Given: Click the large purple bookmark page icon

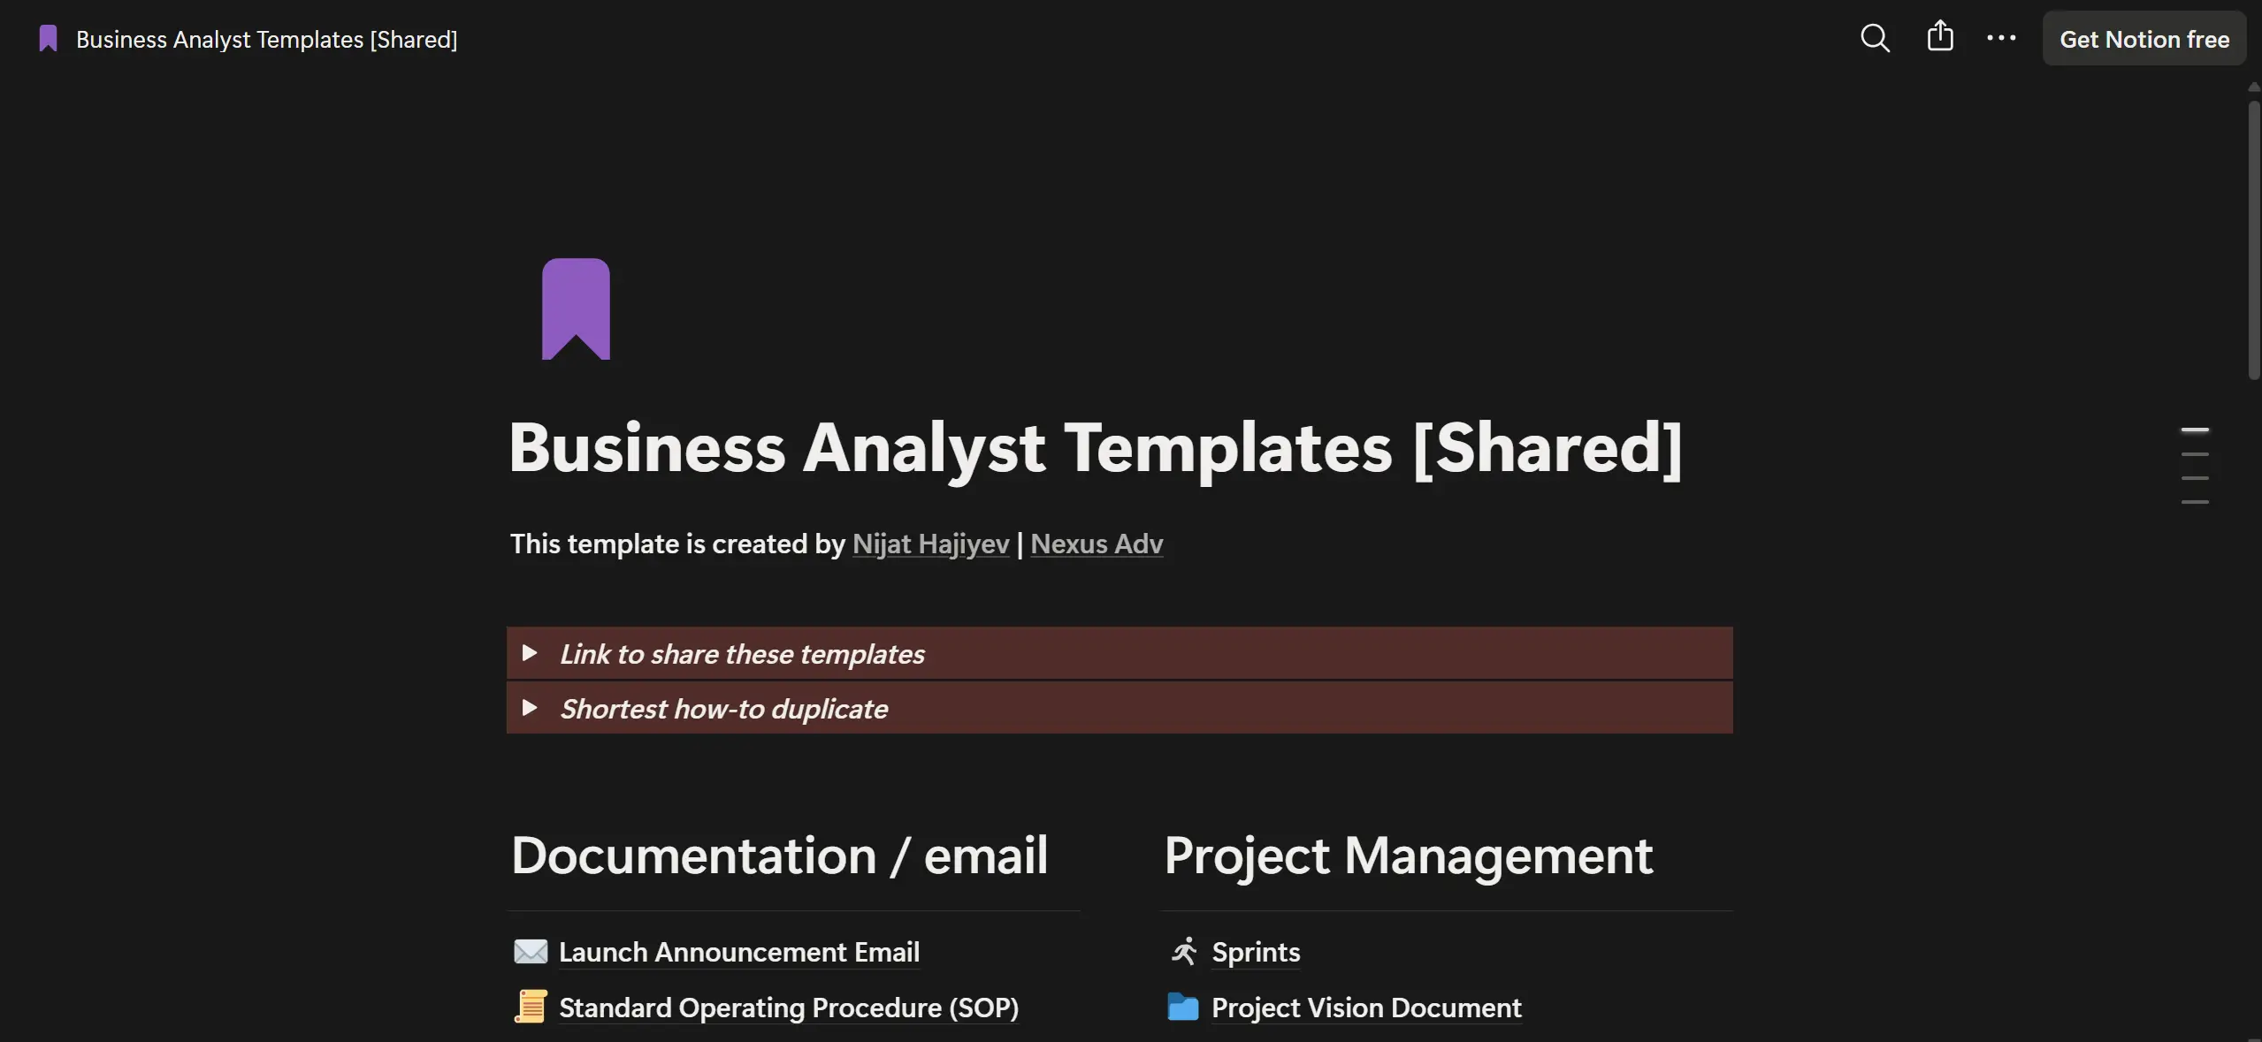Looking at the screenshot, I should (576, 309).
